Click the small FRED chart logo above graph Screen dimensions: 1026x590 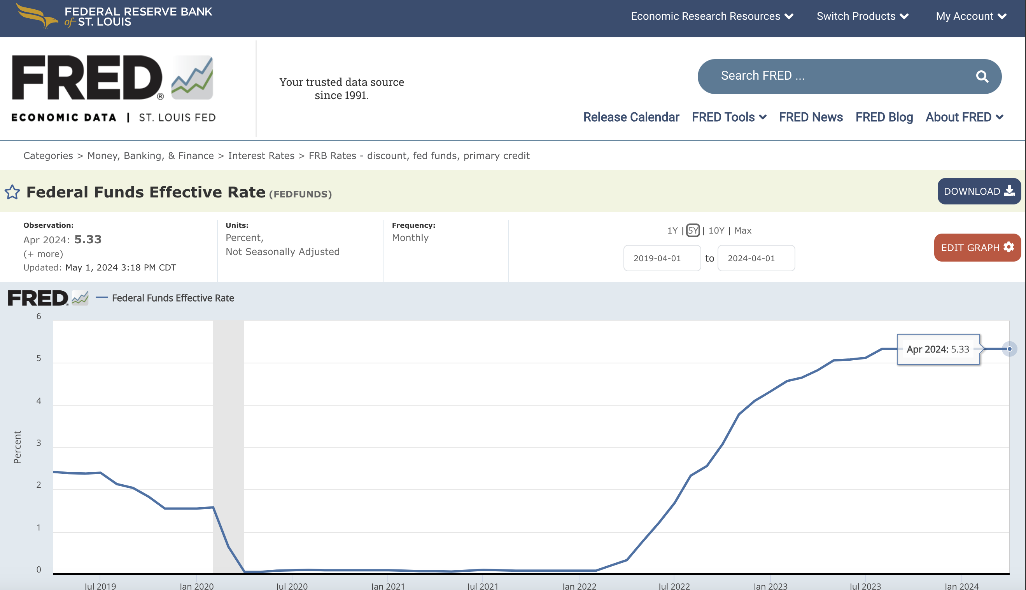tap(48, 298)
